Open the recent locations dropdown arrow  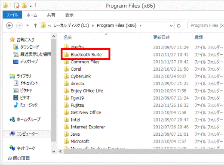coord(28,25)
